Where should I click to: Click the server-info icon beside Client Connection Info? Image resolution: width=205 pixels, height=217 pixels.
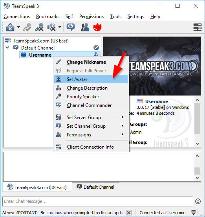click(59, 147)
